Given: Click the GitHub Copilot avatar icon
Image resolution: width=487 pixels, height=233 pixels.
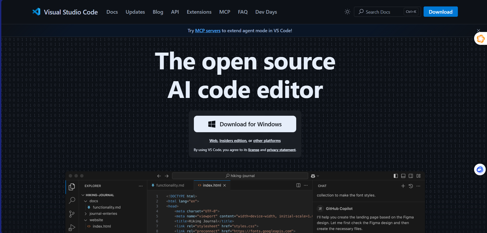Looking at the screenshot, I should 320,209.
